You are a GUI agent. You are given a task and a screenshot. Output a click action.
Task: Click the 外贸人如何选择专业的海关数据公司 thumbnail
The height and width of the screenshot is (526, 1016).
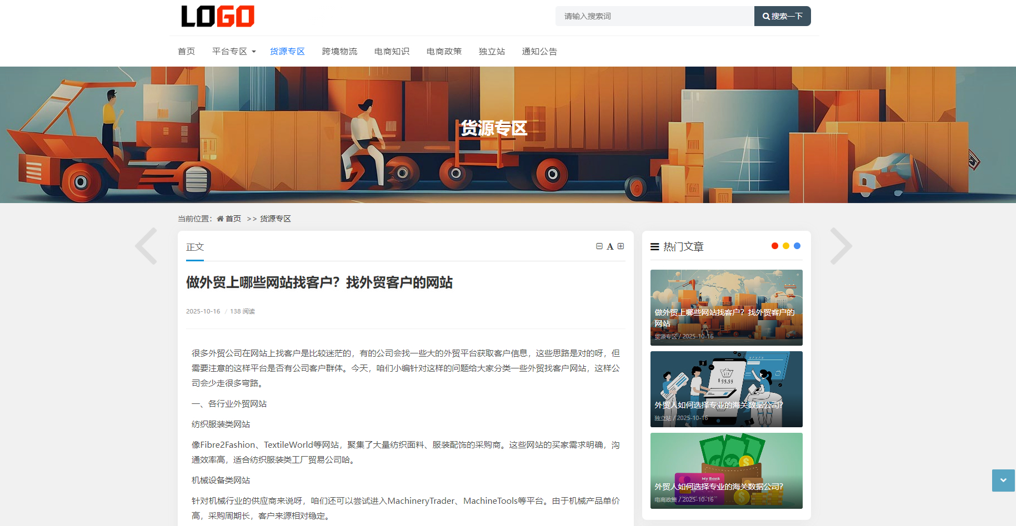pos(726,388)
